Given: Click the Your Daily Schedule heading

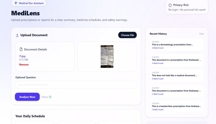Looking at the screenshot, I should tap(30, 116).
